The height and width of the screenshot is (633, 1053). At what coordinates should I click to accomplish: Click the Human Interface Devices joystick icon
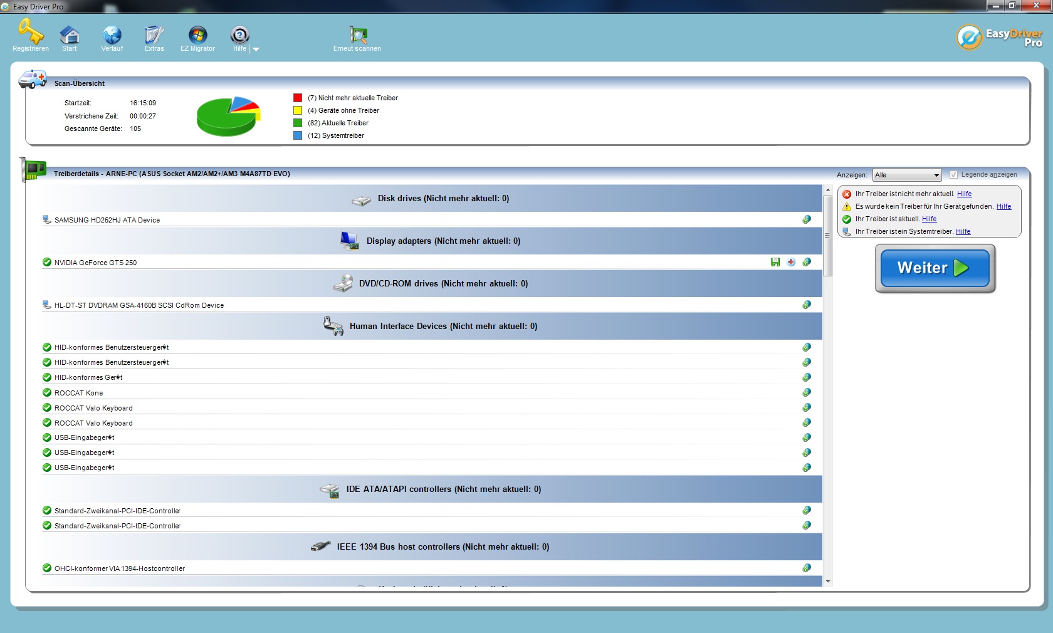(x=333, y=326)
